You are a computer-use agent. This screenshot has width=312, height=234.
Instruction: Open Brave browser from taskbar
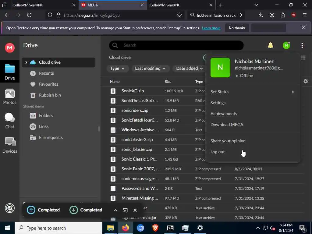pyautogui.click(x=155, y=228)
